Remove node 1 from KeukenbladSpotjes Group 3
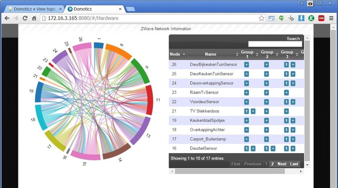 click(x=286, y=121)
